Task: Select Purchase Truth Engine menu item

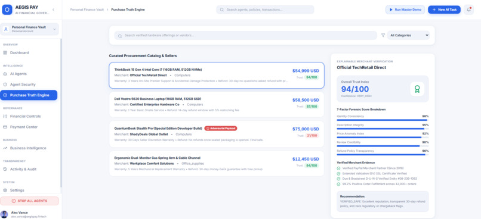Action: [x=29, y=95]
